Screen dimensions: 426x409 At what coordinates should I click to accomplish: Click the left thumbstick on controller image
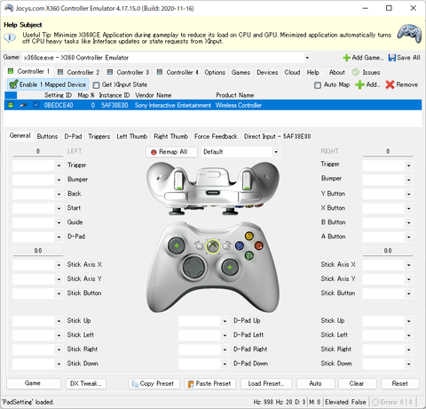click(177, 245)
